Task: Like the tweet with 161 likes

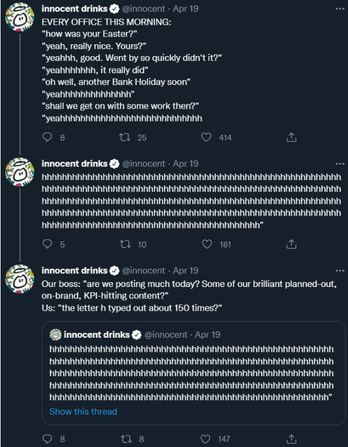Action: coord(207,244)
